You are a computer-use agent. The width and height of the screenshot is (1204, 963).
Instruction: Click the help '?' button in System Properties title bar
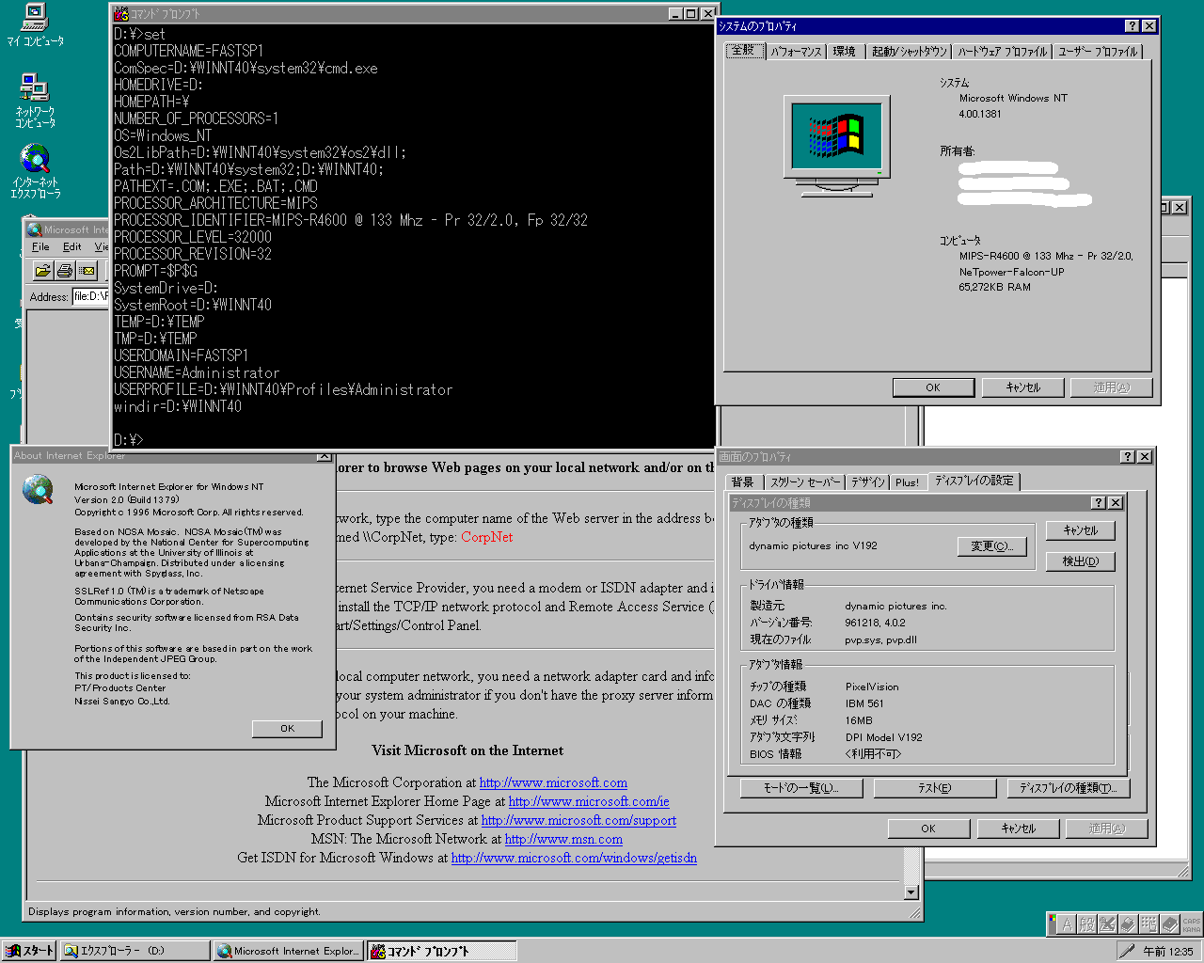tap(1133, 26)
